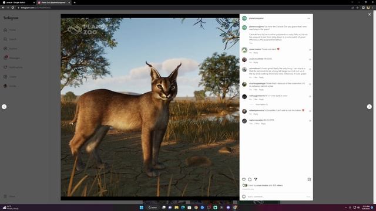Open the Liked by others list
376x211 pixels.
coord(278,185)
